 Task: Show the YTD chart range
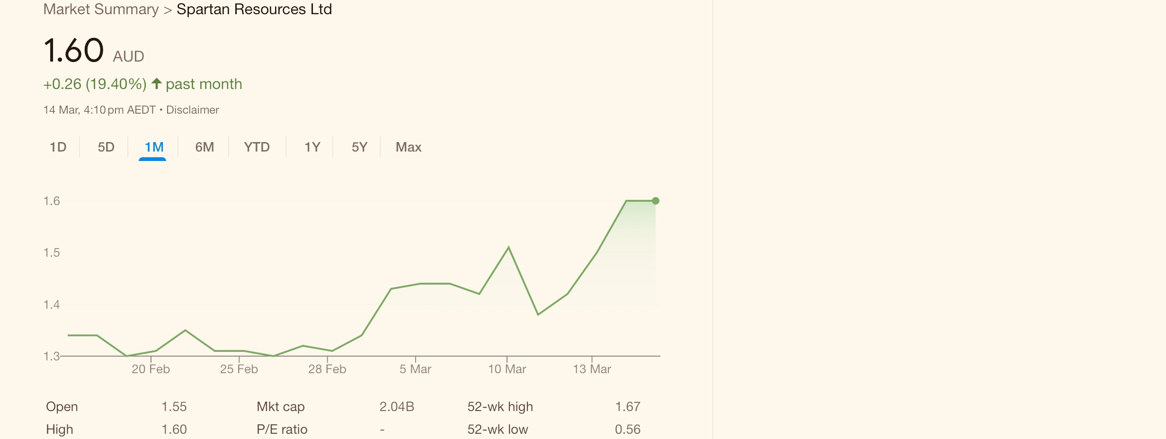(257, 147)
